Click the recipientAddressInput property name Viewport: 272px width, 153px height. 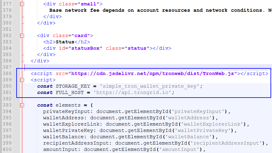(x=76, y=143)
